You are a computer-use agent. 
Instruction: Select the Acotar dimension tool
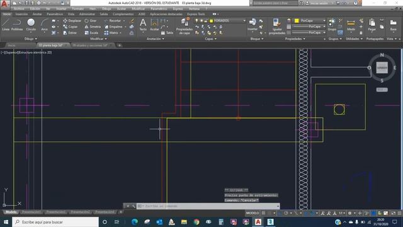[154, 25]
